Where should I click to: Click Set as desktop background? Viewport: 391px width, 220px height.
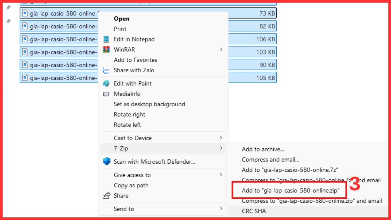click(x=149, y=104)
